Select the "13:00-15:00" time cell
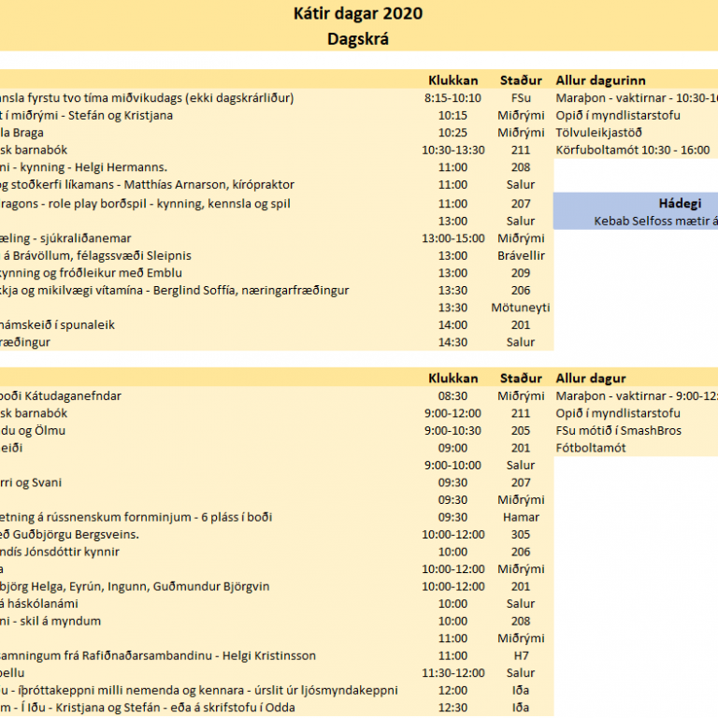Image resolution: width=718 pixels, height=718 pixels. (452, 238)
